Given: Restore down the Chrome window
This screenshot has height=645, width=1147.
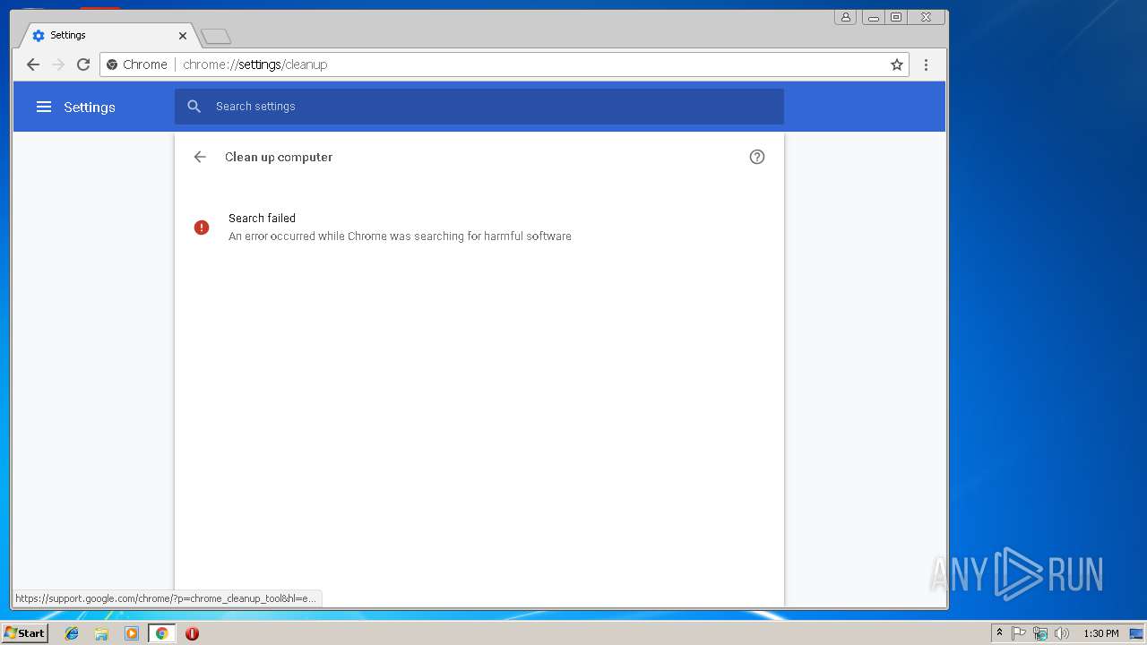Looking at the screenshot, I should pyautogui.click(x=896, y=17).
